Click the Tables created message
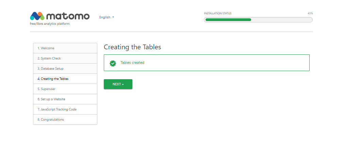Viewport: 342px width, 156px height. coord(132,63)
